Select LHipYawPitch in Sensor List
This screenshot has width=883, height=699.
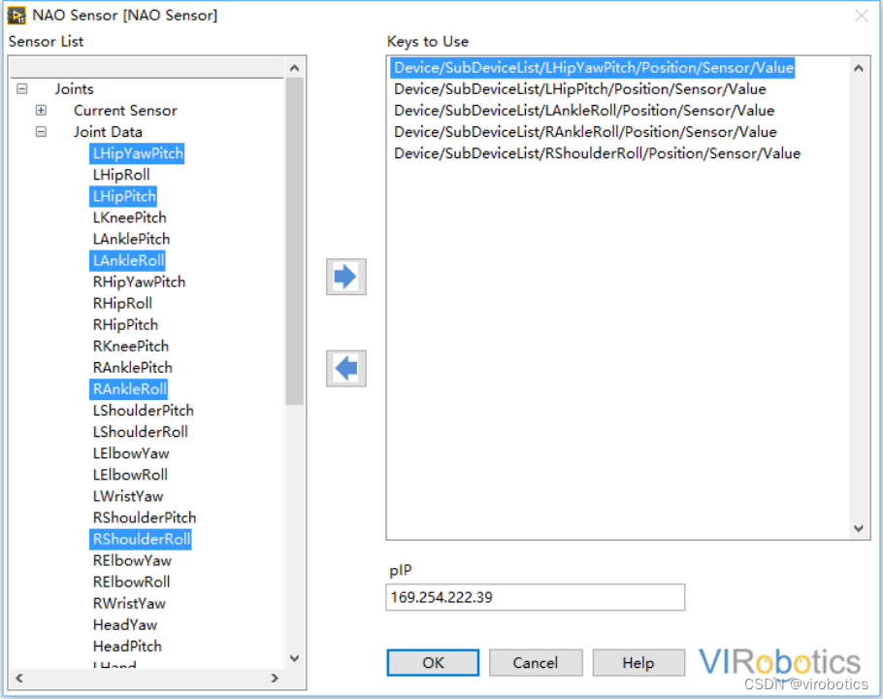tap(138, 153)
